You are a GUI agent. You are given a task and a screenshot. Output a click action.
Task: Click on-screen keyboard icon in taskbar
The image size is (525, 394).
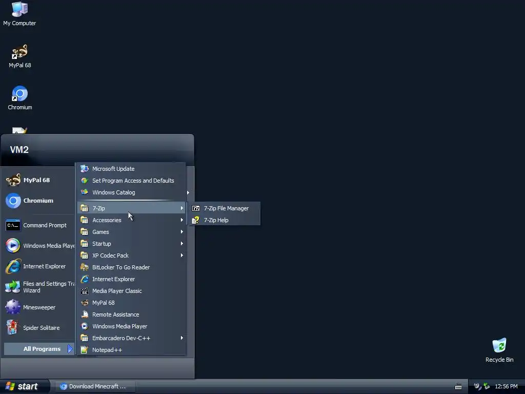coord(458,387)
